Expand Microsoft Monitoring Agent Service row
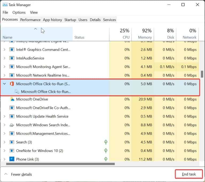Viewport: 205px width, 182px height. 5,67
